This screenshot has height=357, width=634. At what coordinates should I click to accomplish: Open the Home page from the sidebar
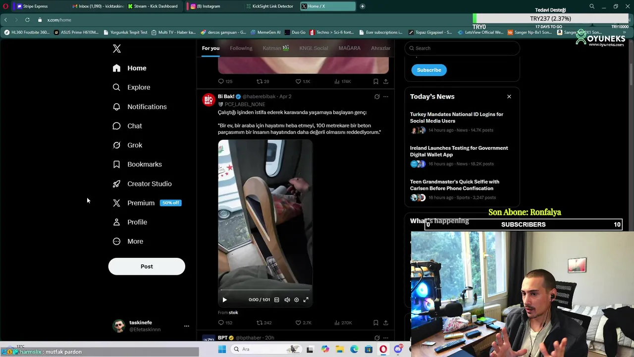129,68
